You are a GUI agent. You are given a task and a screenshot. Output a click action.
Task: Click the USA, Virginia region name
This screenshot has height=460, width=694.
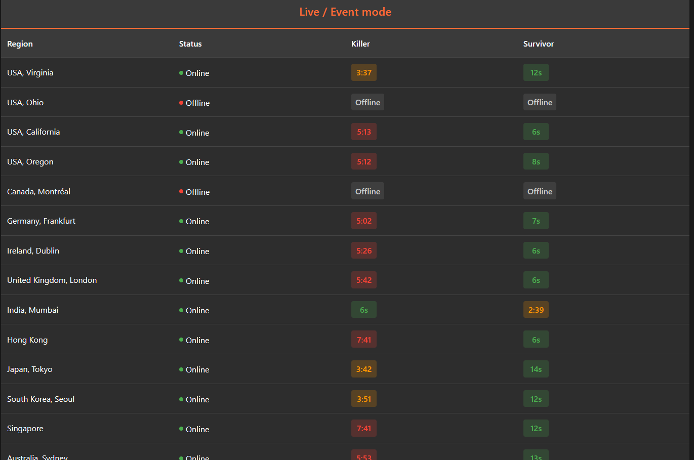pyautogui.click(x=30, y=73)
